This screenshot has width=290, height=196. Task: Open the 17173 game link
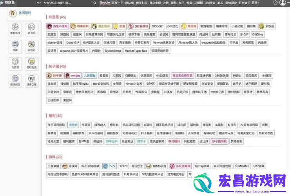pos(123,166)
